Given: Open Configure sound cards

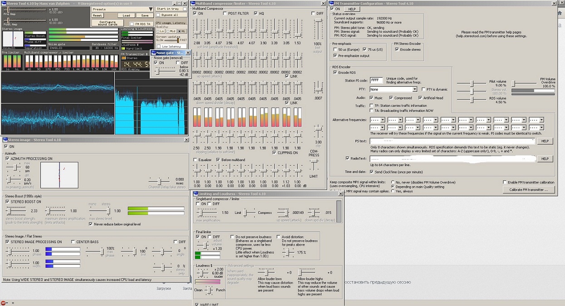Looking at the screenshot, I should 108,23.
